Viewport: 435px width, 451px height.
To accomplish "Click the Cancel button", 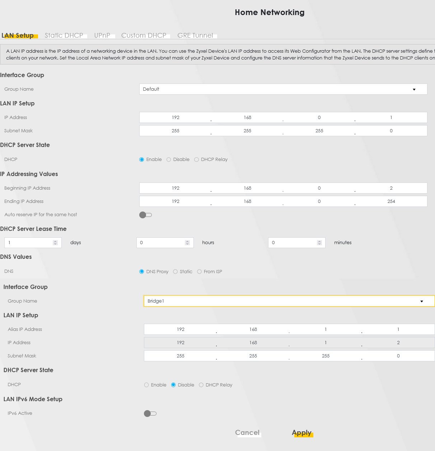I will [247, 433].
